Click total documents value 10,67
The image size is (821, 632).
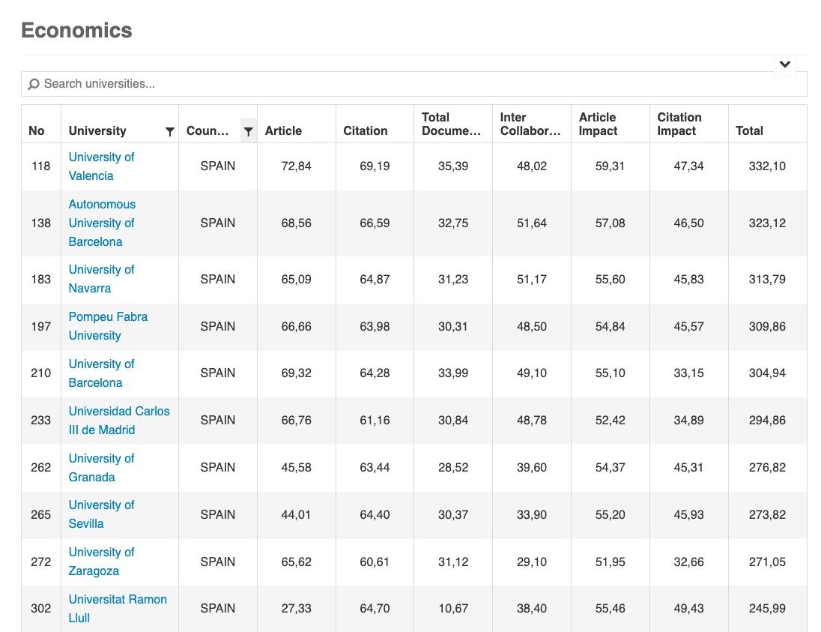(x=453, y=609)
